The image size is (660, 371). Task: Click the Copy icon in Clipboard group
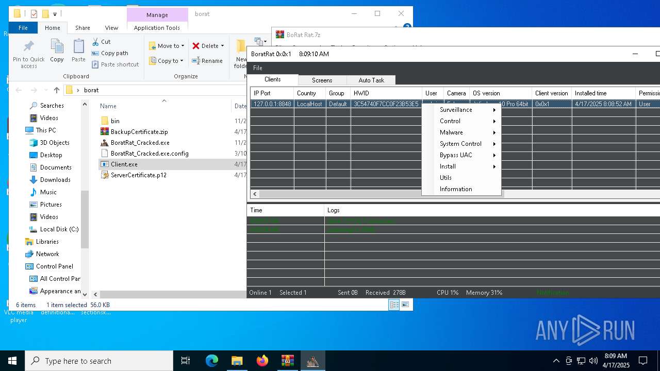coord(57,47)
